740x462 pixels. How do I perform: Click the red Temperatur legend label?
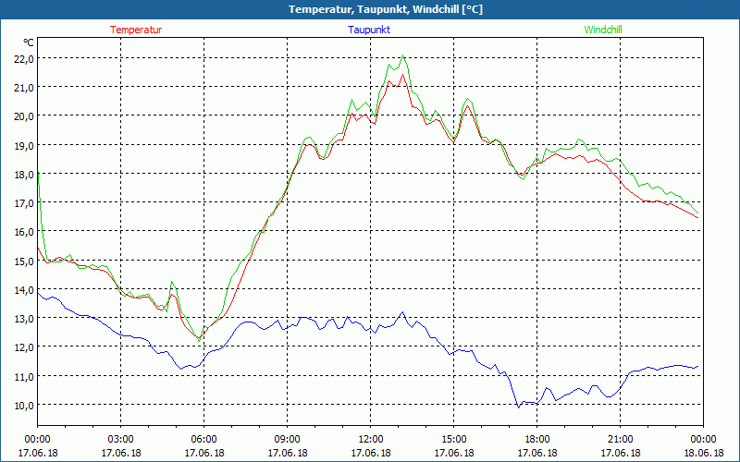click(136, 30)
